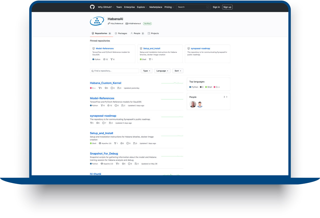Viewport: 320px width, 218px height.
Task: Click issues icon in Snapshot_For_Debug row
Action: point(129,164)
